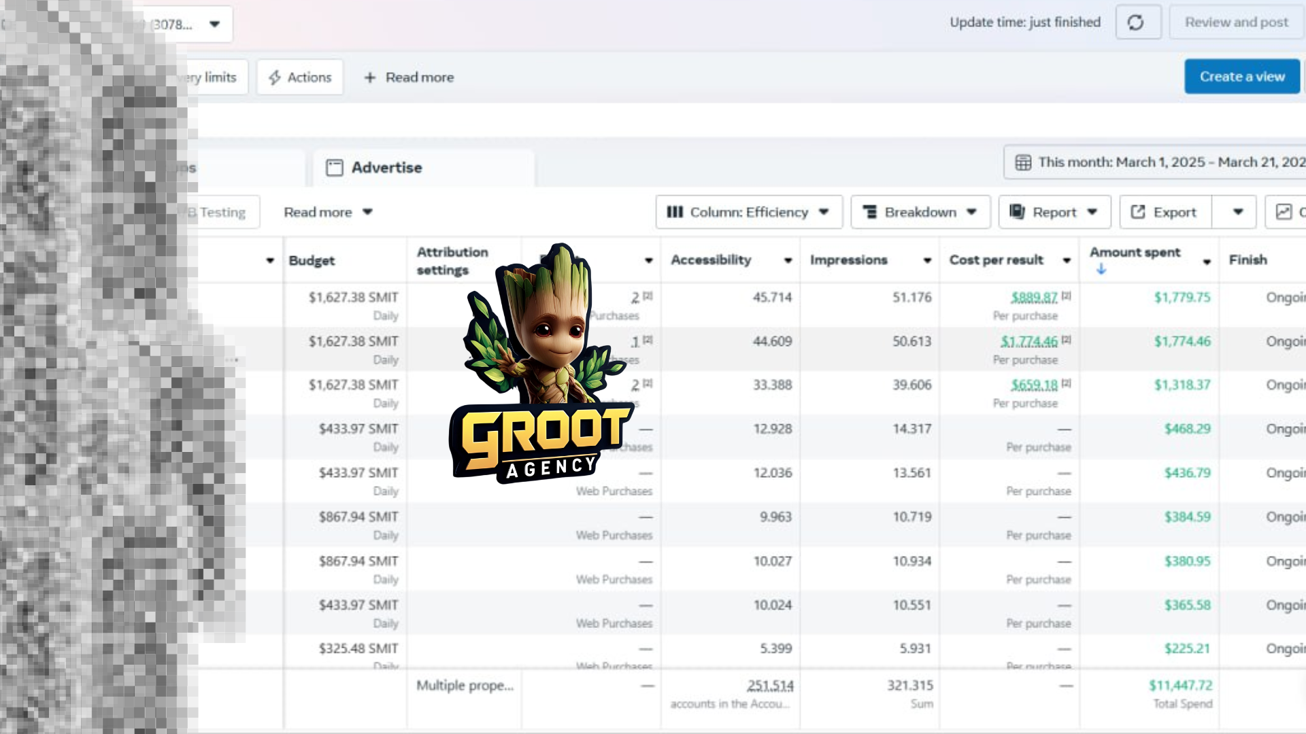Open the Breakdown dropdown

[920, 212]
